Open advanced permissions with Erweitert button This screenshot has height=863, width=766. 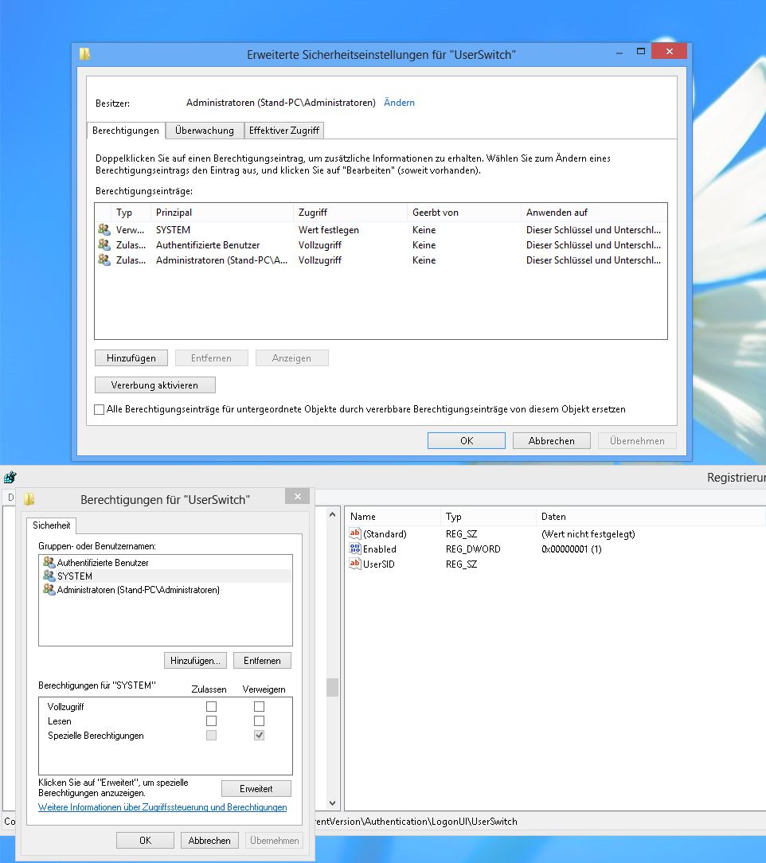pos(256,789)
